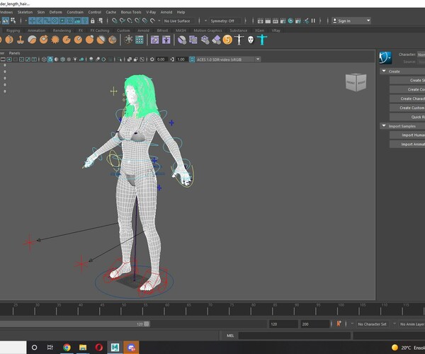Image resolution: width=425 pixels, height=354 pixels.
Task: Click the view cube in the viewport
Action: click(356, 82)
